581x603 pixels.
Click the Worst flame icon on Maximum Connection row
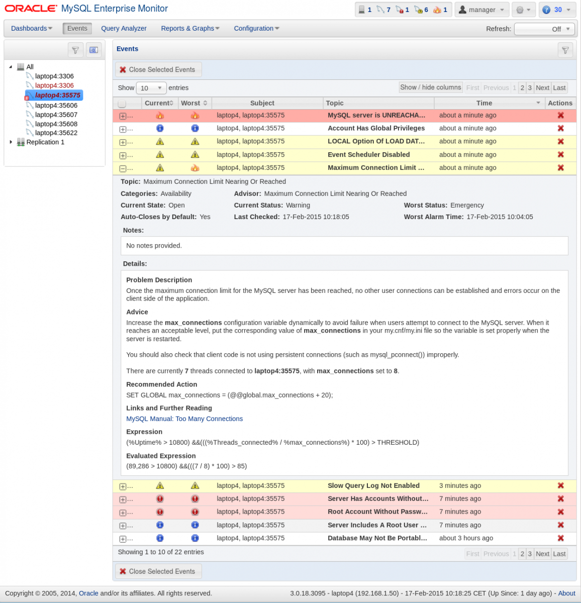coord(195,168)
